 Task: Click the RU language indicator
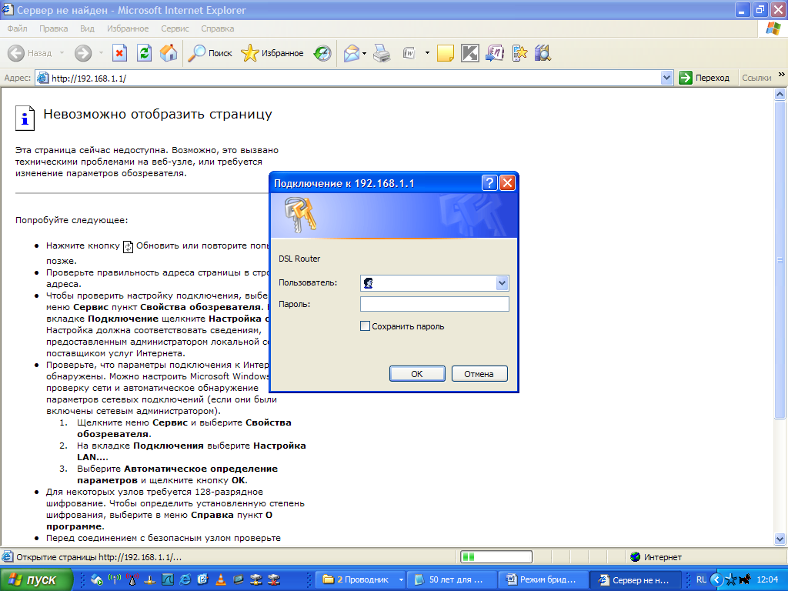[x=701, y=579]
